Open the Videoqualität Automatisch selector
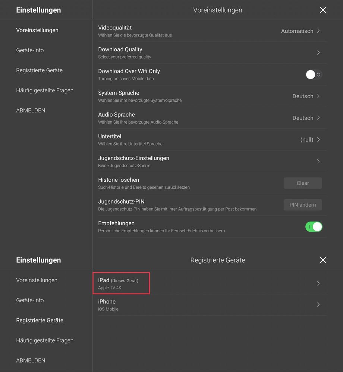 tap(300, 31)
